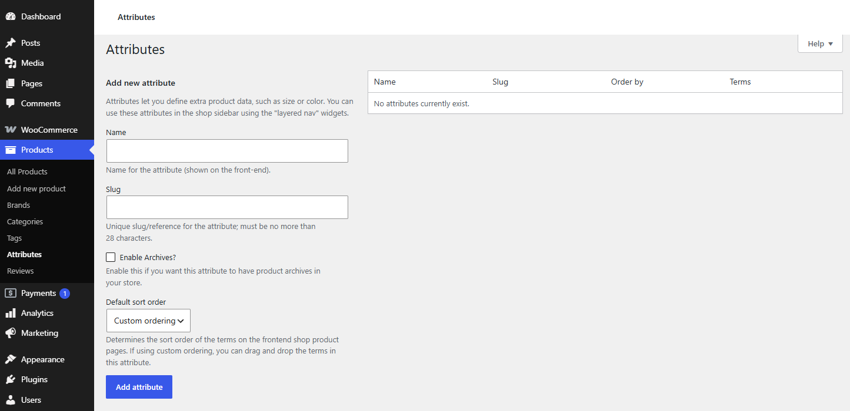The image size is (850, 411).
Task: Open the Appearance paintbrush icon
Action: 11,359
